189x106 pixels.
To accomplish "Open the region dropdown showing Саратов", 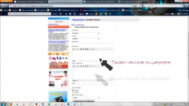I will click(86, 39).
